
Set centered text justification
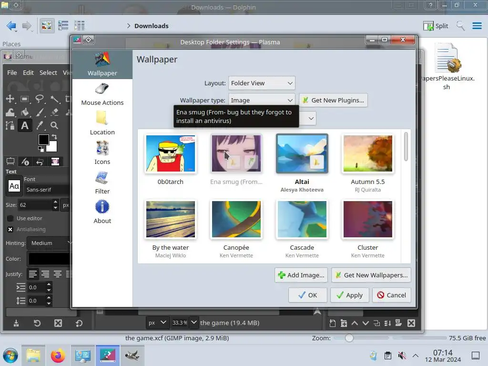[58, 274]
